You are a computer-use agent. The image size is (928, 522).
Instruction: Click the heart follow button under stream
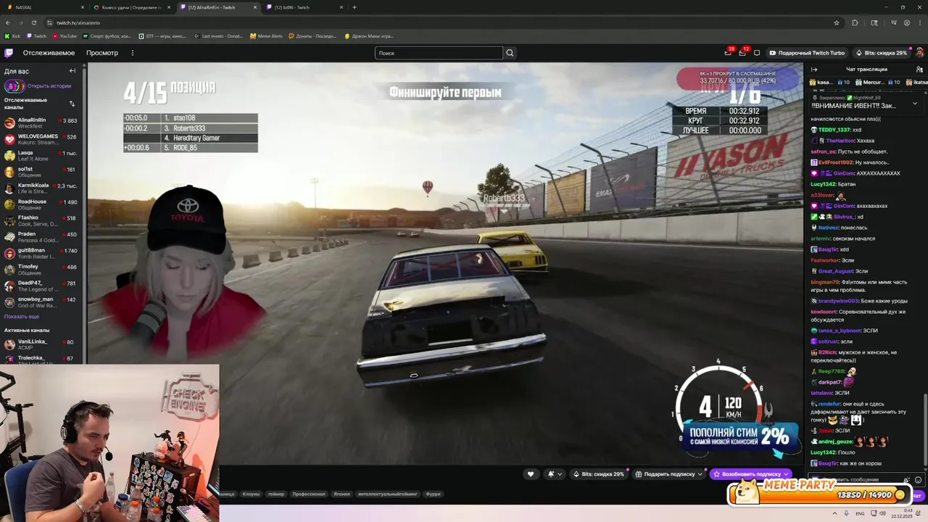[531, 474]
